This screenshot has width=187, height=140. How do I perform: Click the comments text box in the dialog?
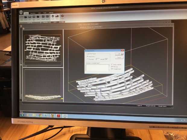tap(97, 68)
